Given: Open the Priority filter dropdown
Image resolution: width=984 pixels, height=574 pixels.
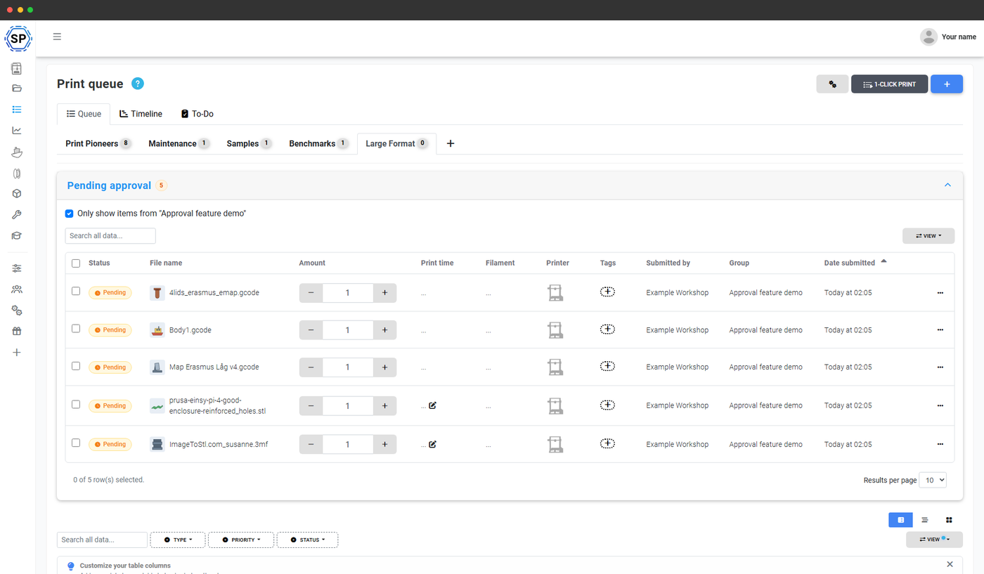Looking at the screenshot, I should 240,540.
